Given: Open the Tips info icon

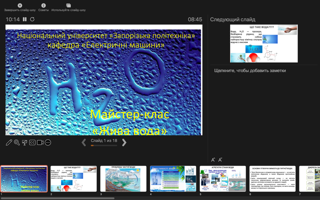Looking at the screenshot, I should point(43,6).
